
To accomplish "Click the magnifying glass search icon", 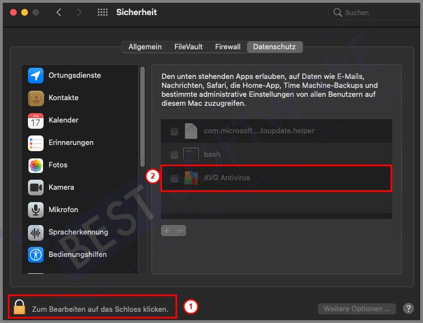I will [338, 12].
